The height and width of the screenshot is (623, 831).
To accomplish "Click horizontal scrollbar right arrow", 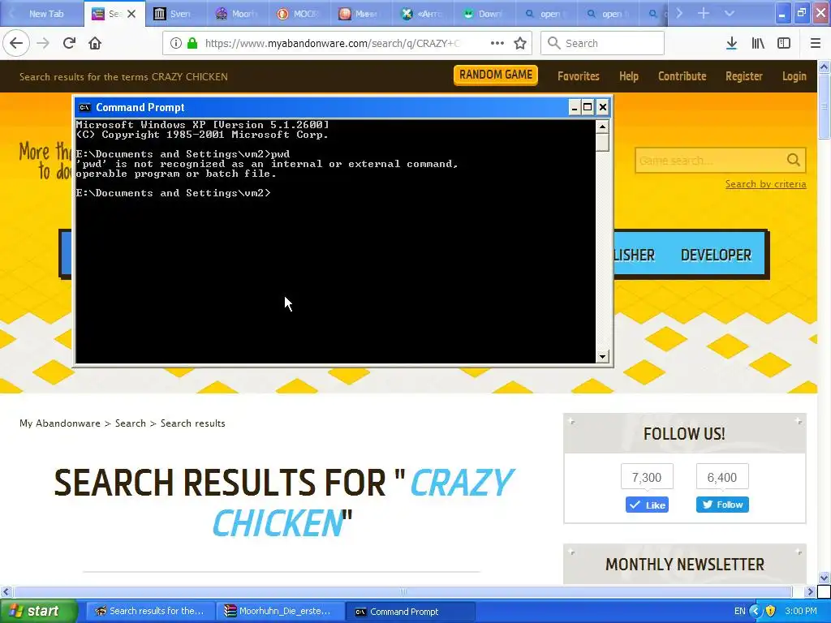I will tap(810, 591).
